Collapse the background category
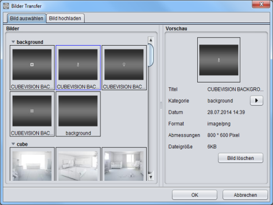The height and width of the screenshot is (205, 273). [x=13, y=42]
